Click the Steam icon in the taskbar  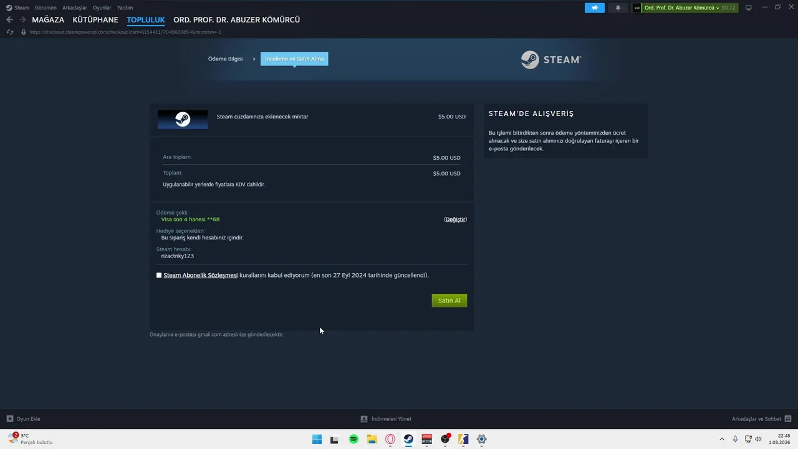[x=408, y=439]
